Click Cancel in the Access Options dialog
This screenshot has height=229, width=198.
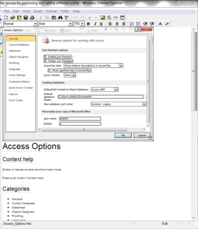[142, 135]
